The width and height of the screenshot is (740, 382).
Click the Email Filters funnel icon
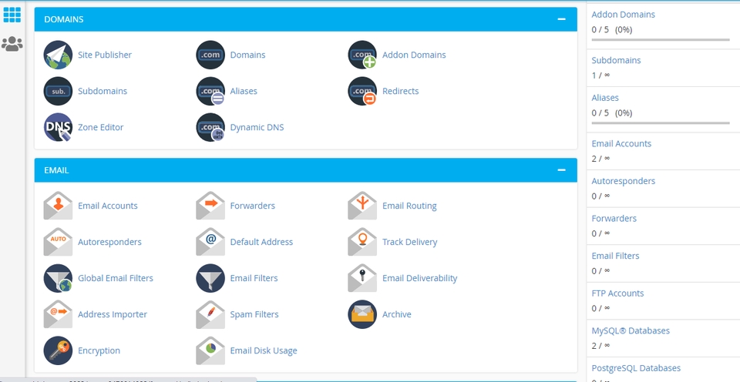tap(210, 278)
